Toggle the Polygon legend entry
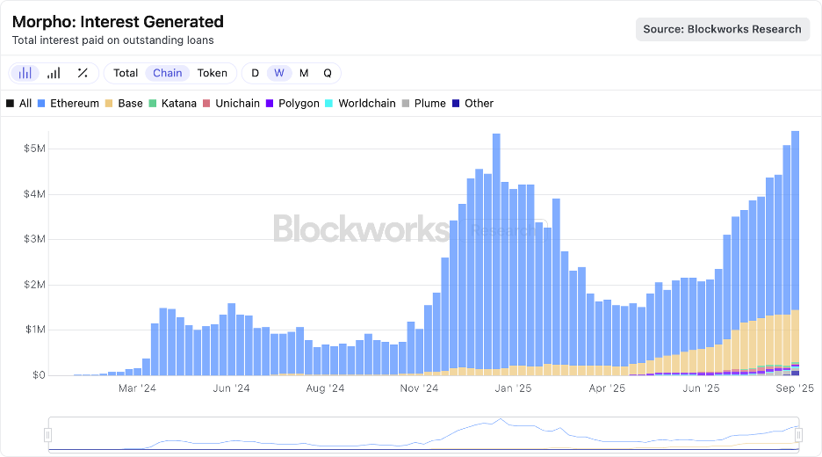The width and height of the screenshot is (822, 457). point(292,103)
